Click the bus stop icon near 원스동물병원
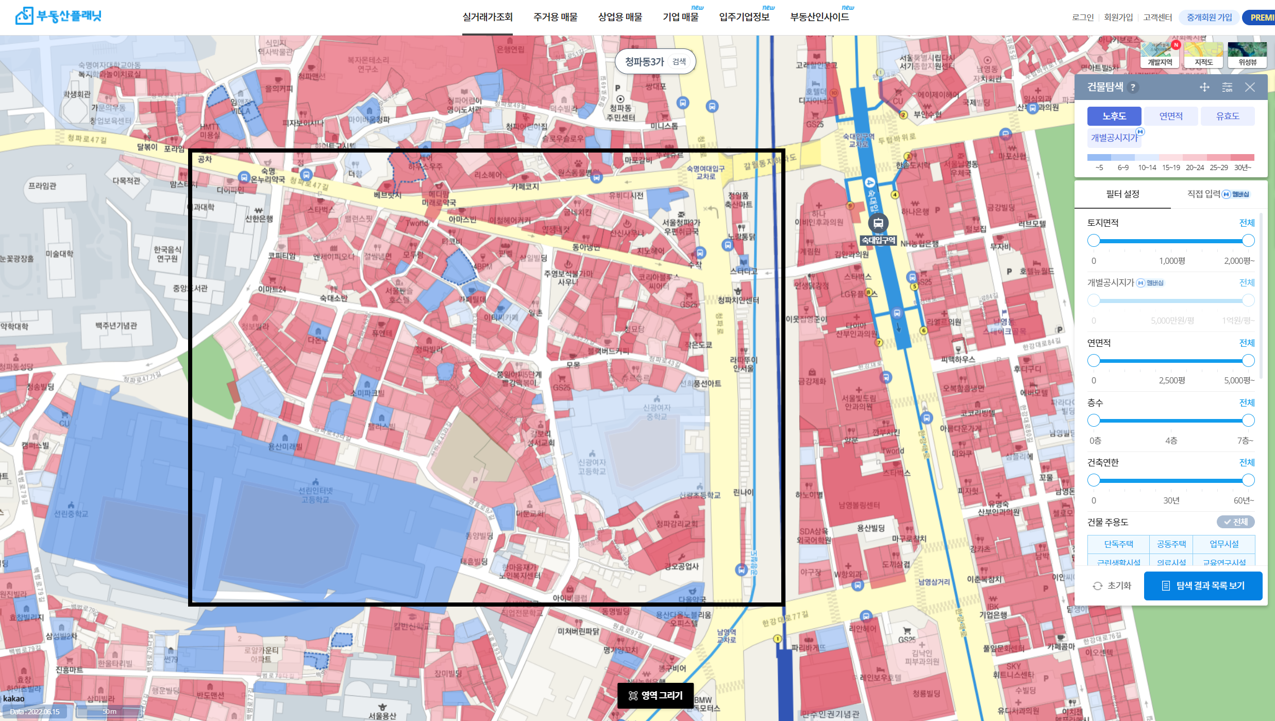Viewport: 1275px width, 721px height. pyautogui.click(x=596, y=178)
